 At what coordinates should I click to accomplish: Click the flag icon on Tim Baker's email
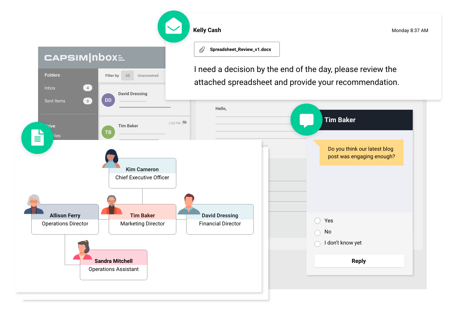click(185, 123)
